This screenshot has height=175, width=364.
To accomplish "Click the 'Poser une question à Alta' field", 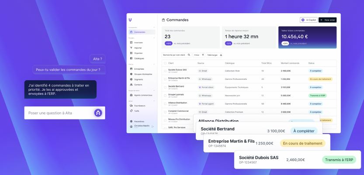I will pyautogui.click(x=59, y=113).
